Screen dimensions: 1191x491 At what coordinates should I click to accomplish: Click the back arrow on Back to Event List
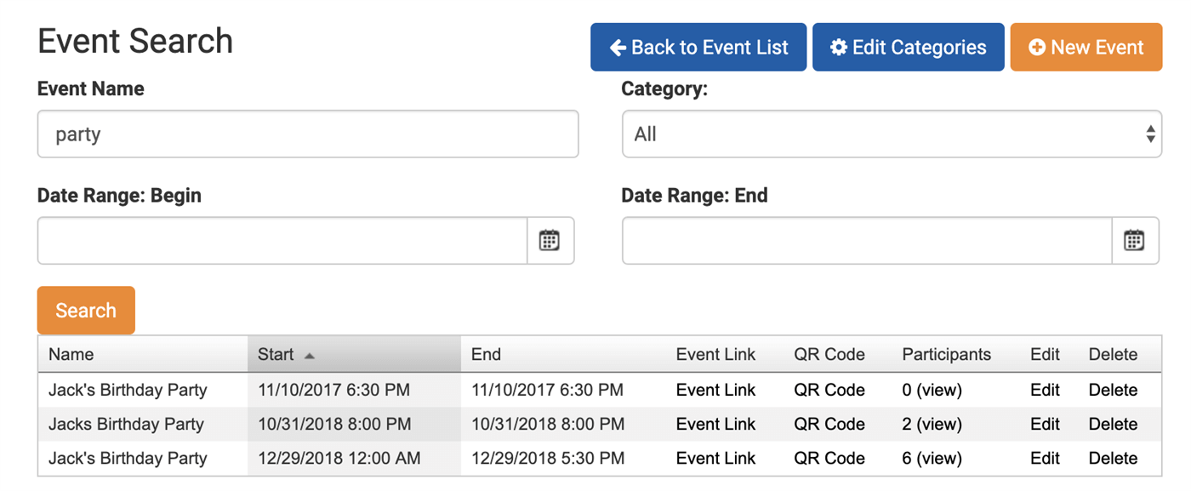click(618, 47)
